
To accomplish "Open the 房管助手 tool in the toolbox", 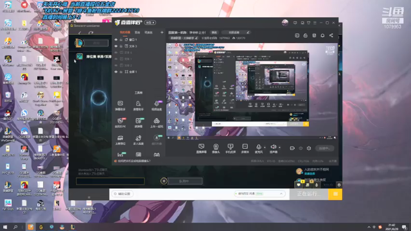I will pyautogui.click(x=138, y=105).
